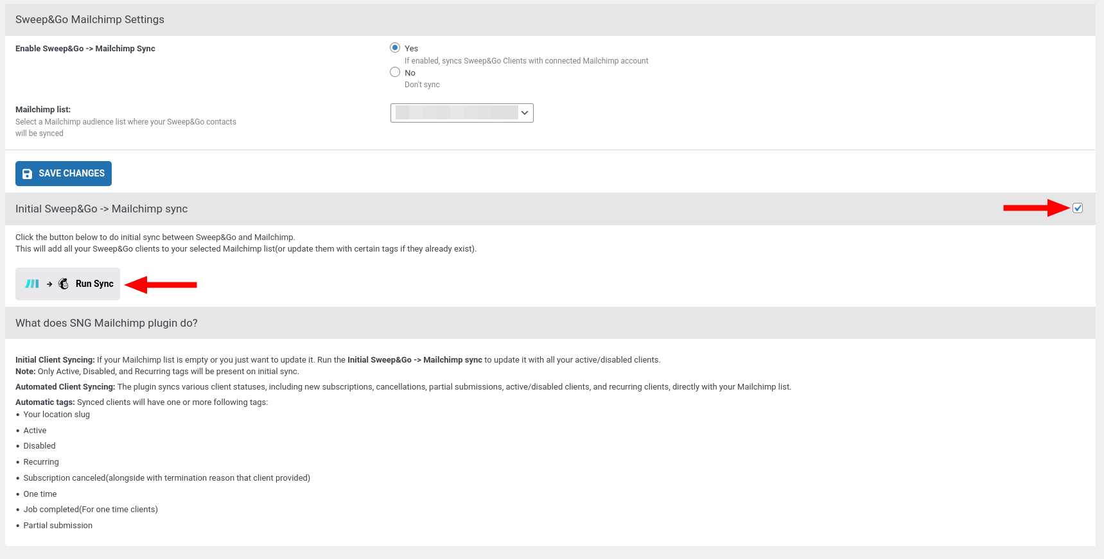Select the "Yes" radio button
Screen dimensions: 1104x559
tap(395, 48)
